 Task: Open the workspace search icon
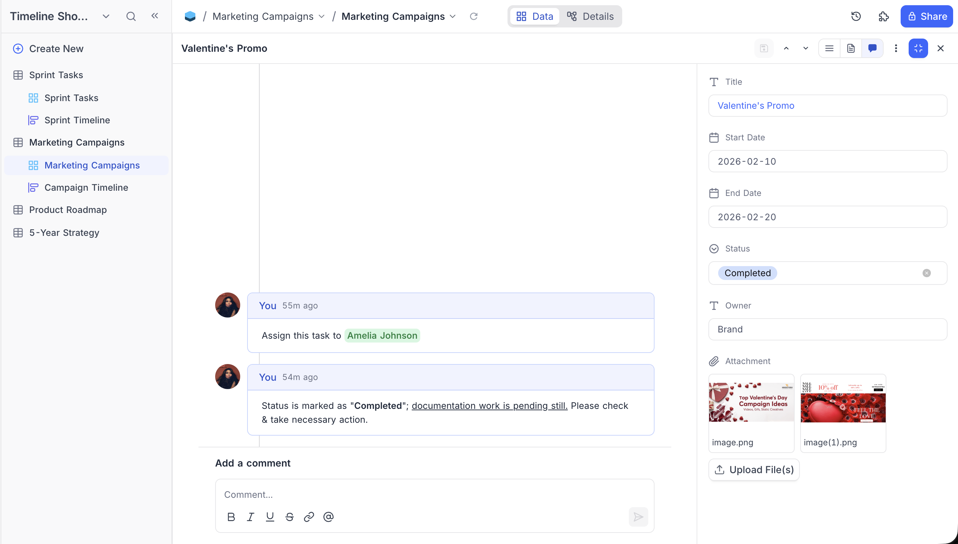(x=131, y=16)
